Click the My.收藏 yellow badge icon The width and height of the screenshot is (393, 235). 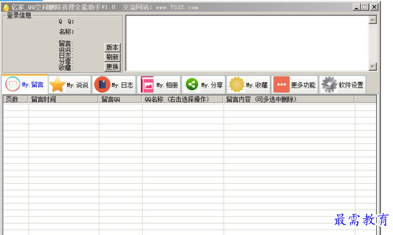coord(236,84)
